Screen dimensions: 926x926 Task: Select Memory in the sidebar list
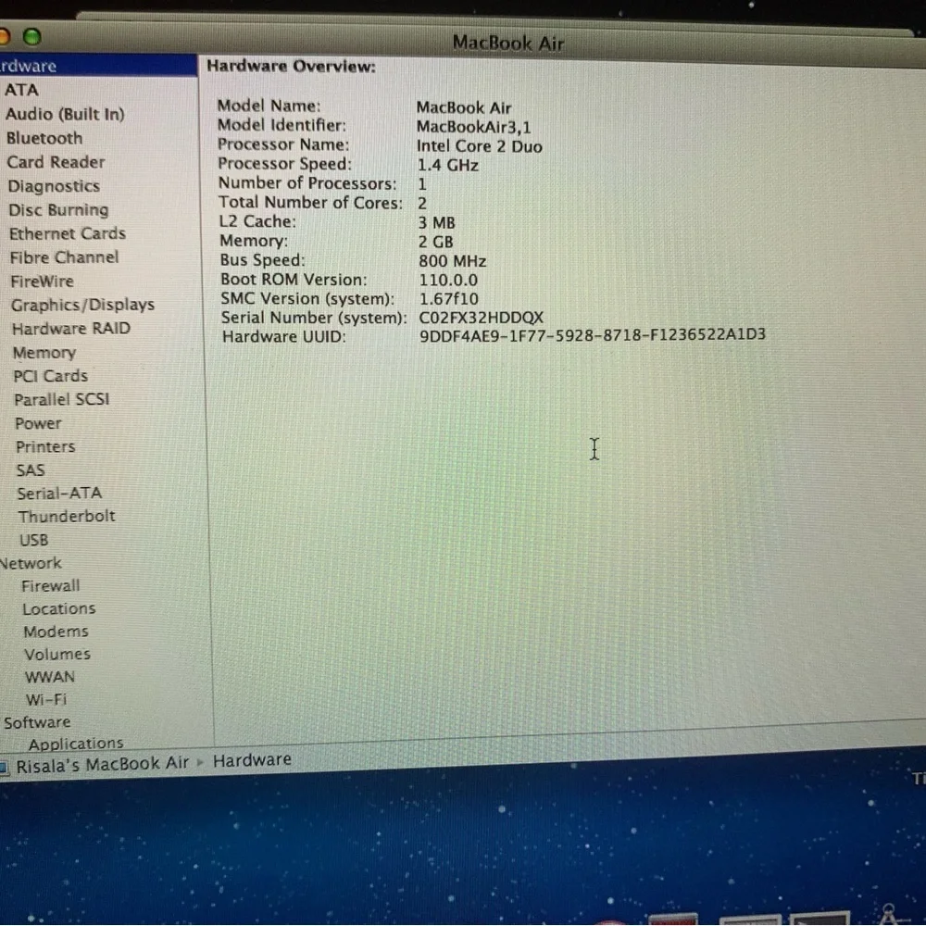pyautogui.click(x=44, y=353)
